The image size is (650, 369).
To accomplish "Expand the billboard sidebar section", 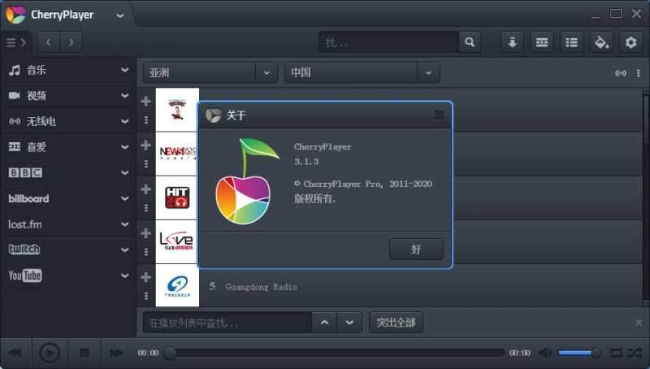I will pyautogui.click(x=124, y=198).
